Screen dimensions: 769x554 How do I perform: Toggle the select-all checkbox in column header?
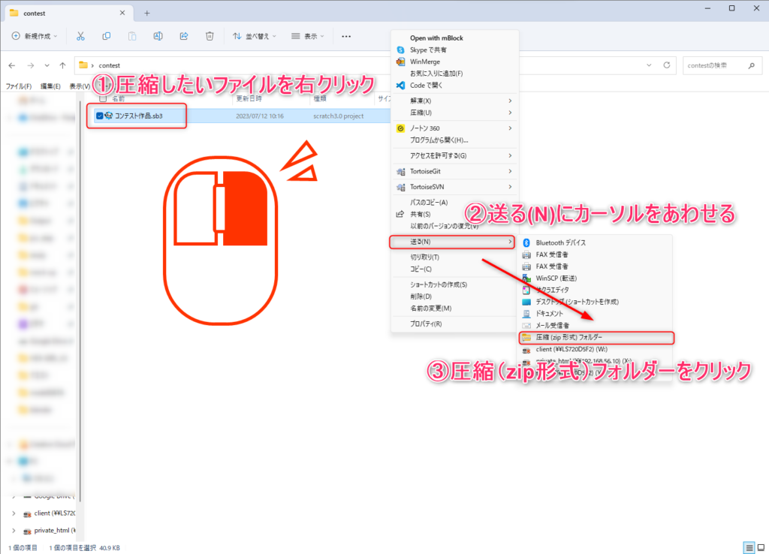103,98
